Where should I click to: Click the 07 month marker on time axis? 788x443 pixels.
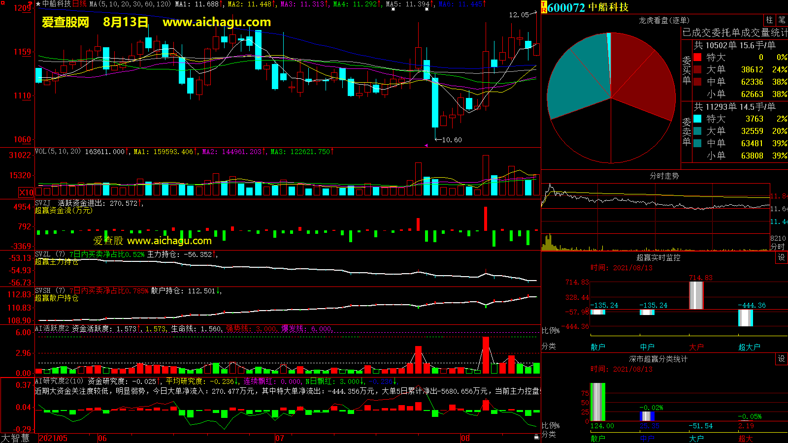279,438
